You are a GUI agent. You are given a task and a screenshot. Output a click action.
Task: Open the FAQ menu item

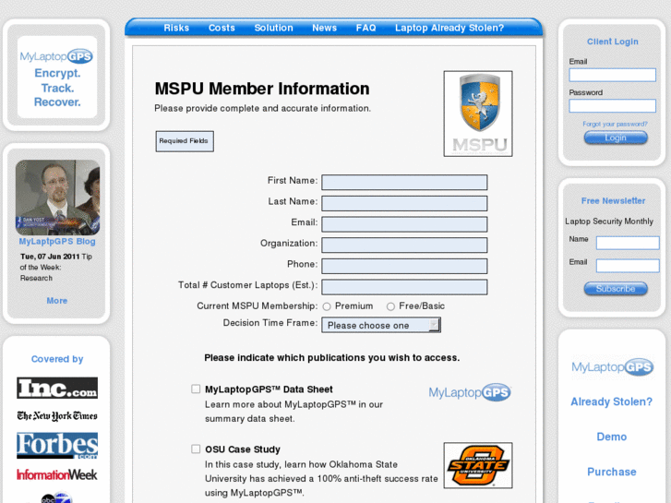tap(365, 28)
